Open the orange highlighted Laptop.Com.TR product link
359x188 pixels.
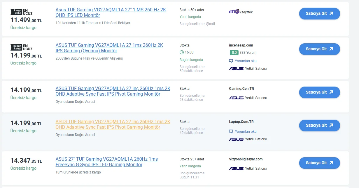click(113, 124)
